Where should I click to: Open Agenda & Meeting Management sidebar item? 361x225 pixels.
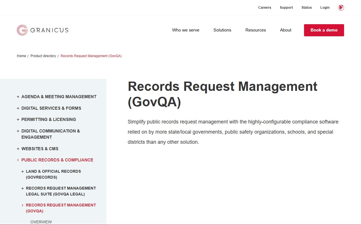59,97
